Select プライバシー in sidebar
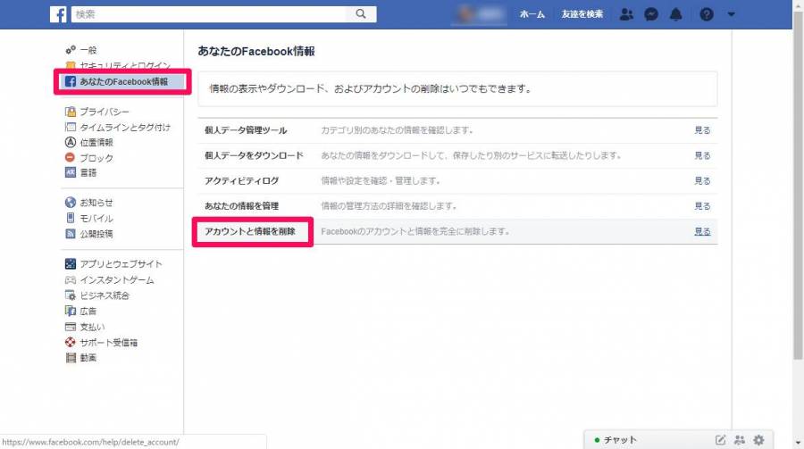This screenshot has width=804, height=449. (105, 112)
